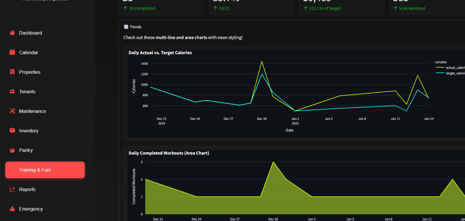Screen dimensions: 465x221
Task: Open the Reports menu item
Action: click(x=27, y=189)
